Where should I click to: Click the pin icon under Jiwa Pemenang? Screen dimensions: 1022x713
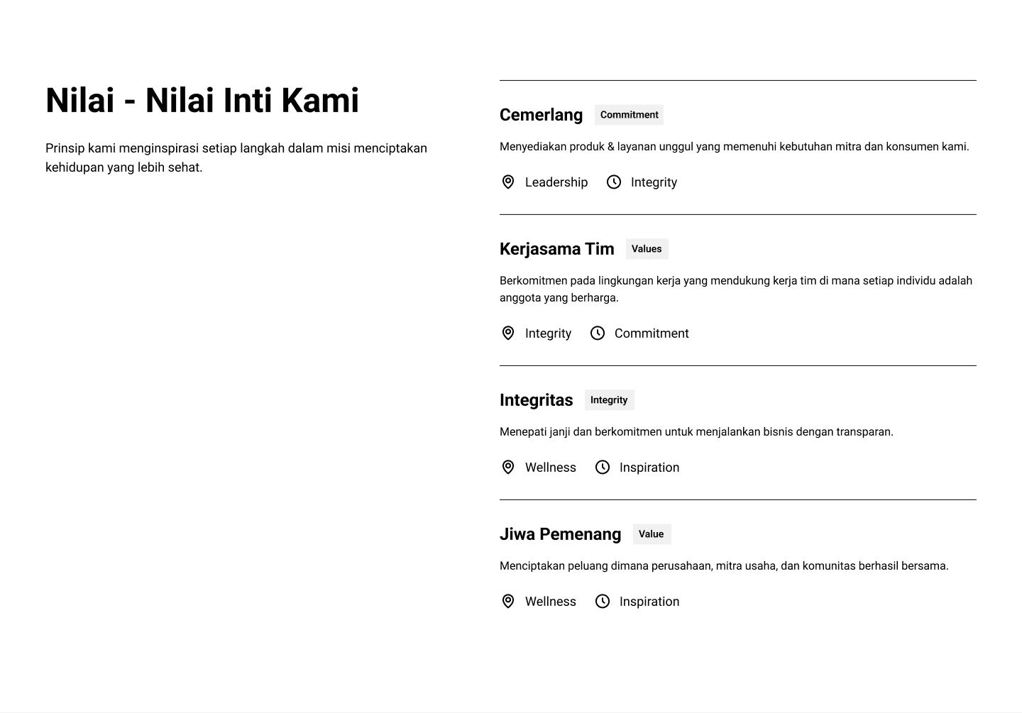coord(508,602)
